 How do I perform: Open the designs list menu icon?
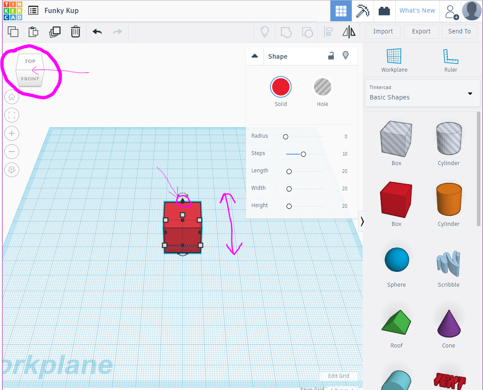point(33,10)
